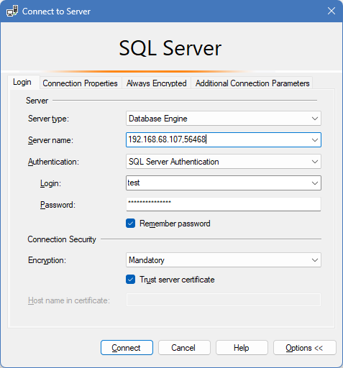Expand the Server name dropdown arrow
Viewport: 343px width, 368px height.
point(315,140)
